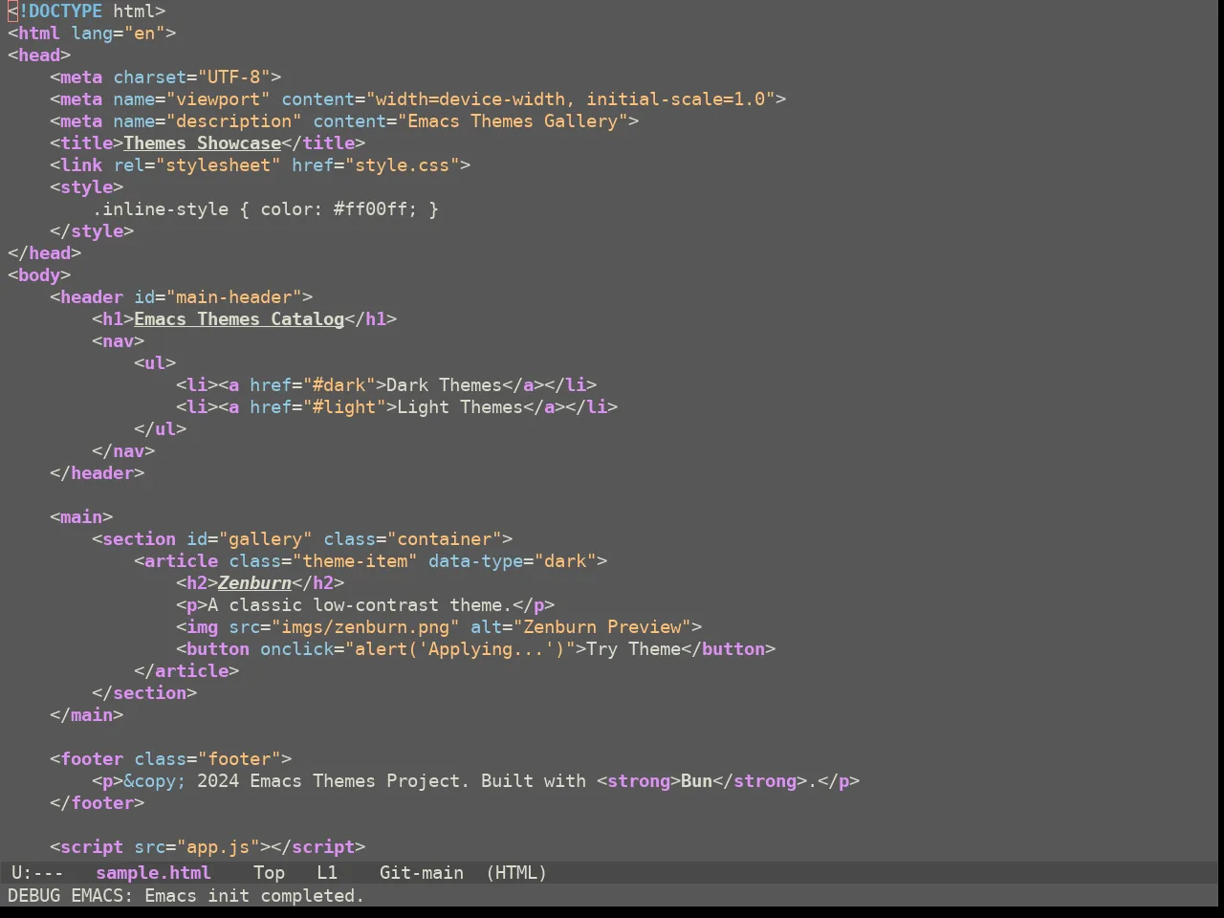Image resolution: width=1224 pixels, height=918 pixels.
Task: Click the "viewport" name value
Action: point(219,99)
